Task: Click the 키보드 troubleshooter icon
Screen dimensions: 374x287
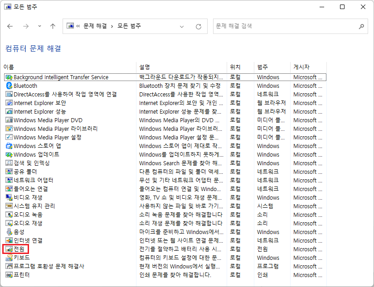Action: [9, 258]
